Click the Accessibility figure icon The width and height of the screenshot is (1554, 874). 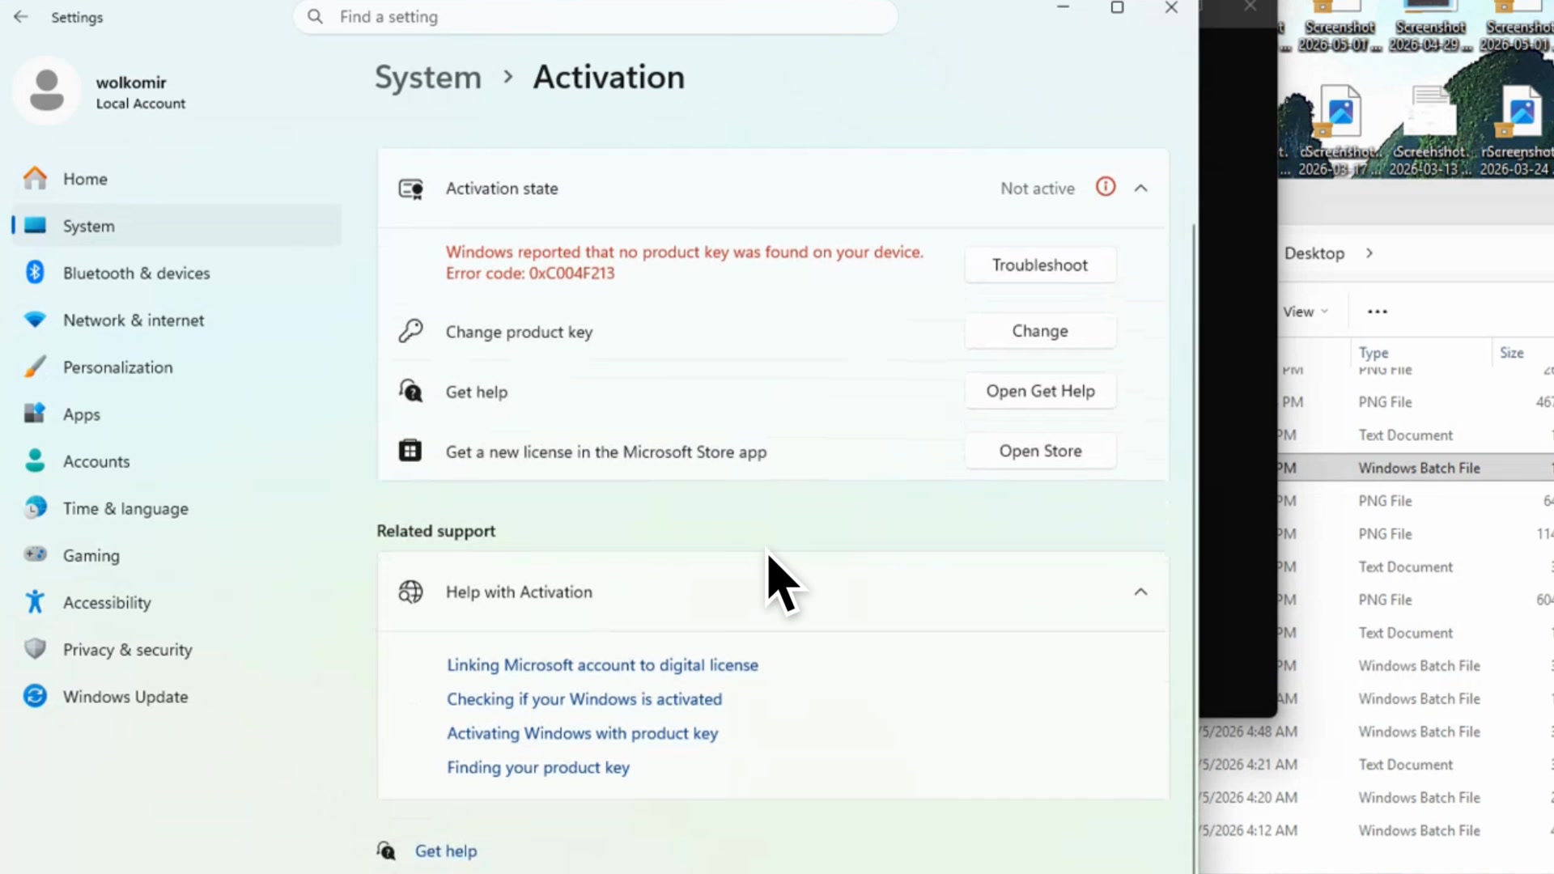point(35,602)
